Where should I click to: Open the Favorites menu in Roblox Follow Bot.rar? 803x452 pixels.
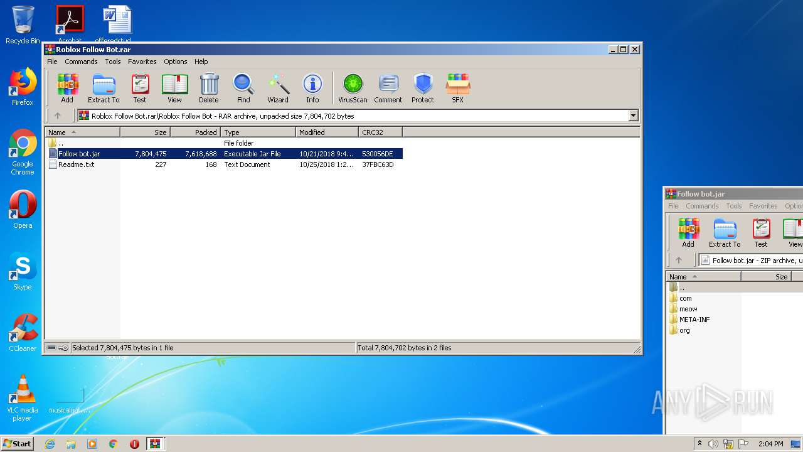(x=142, y=62)
